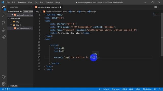Open the Run menu

41,2
